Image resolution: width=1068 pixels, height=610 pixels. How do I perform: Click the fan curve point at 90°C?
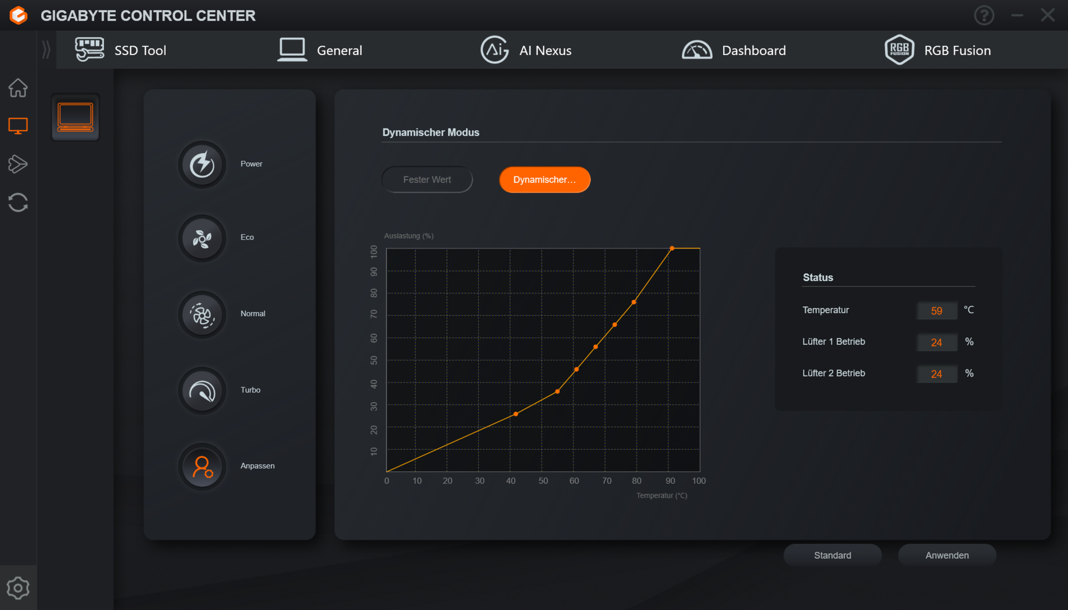point(672,249)
